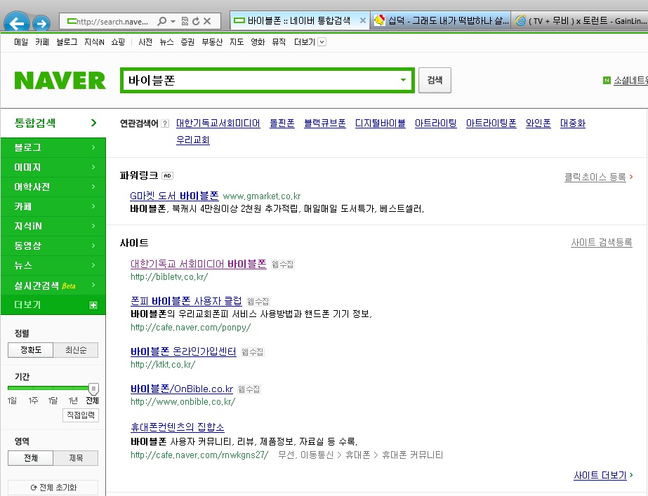Viewport: 648px width, 496px height.
Task: Open 블로그 results in the sidebar
Action: pyautogui.click(x=53, y=147)
